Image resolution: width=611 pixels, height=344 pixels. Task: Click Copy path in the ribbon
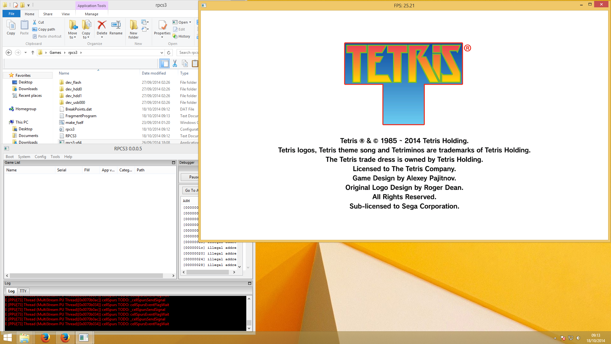44,29
